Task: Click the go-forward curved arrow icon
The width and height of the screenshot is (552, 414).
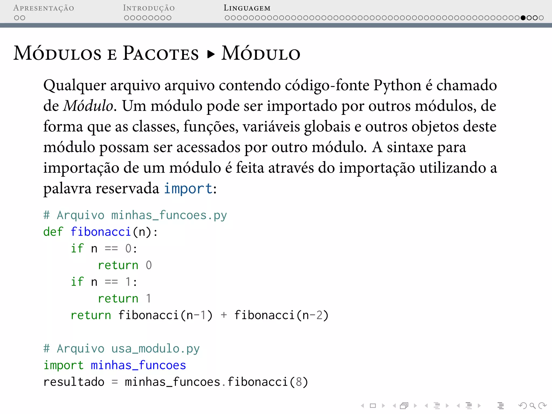Action: coord(542,406)
